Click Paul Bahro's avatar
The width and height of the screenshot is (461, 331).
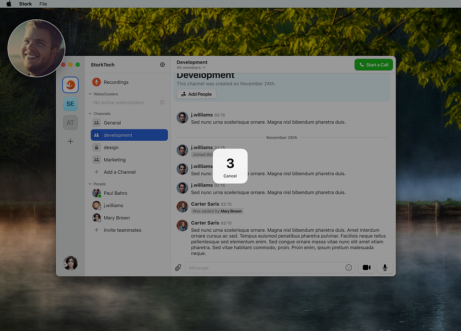pos(97,193)
